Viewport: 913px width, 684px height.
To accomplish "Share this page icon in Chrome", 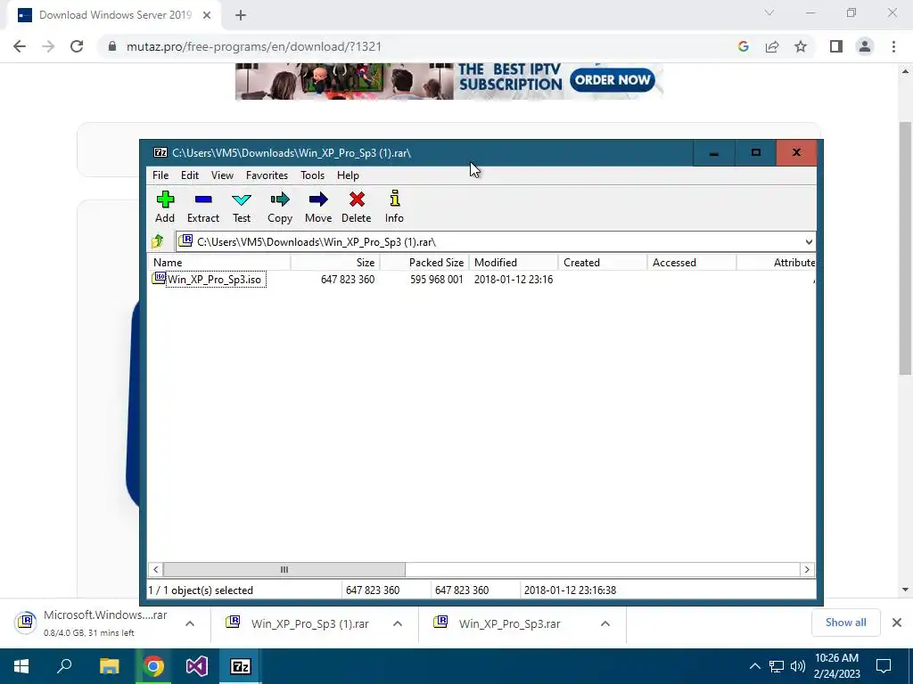I will point(772,46).
